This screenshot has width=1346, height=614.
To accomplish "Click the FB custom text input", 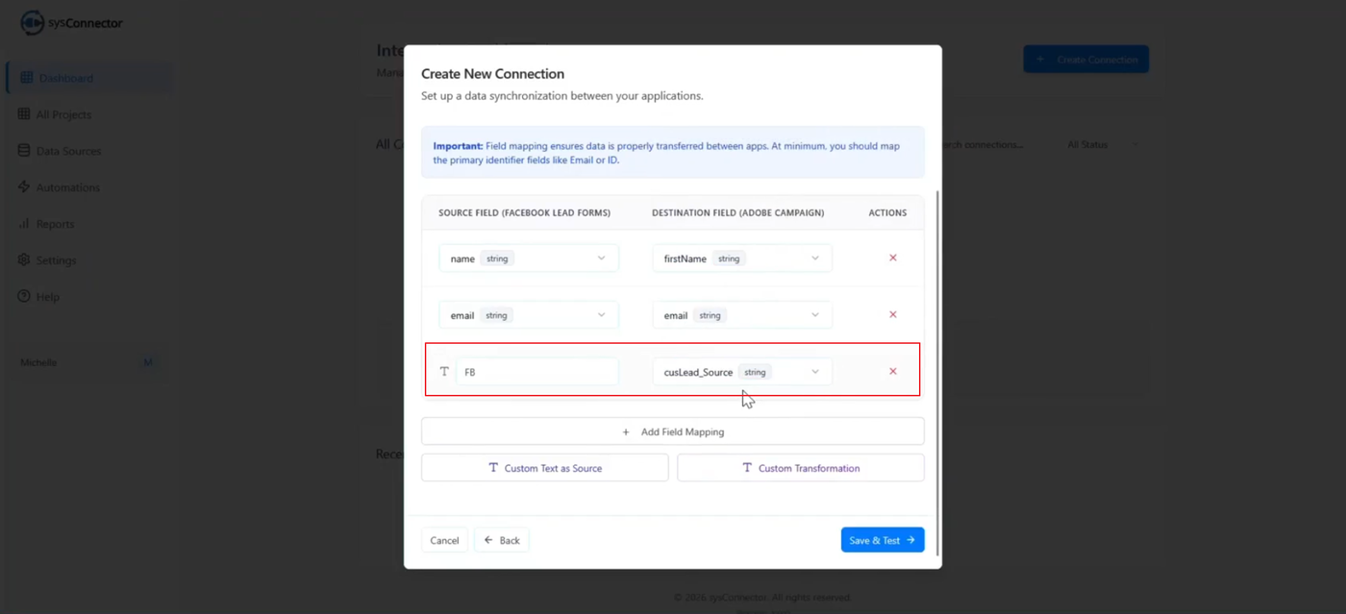I will pos(536,372).
